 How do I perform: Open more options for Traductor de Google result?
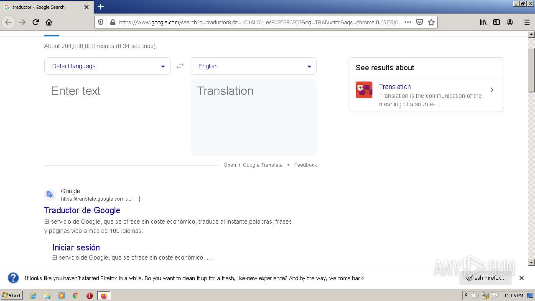coord(140,199)
